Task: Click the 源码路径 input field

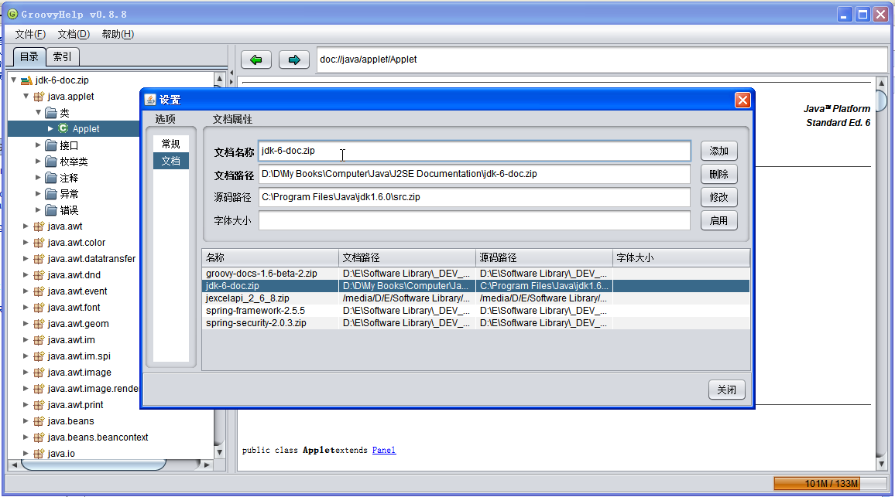Action: [x=475, y=197]
